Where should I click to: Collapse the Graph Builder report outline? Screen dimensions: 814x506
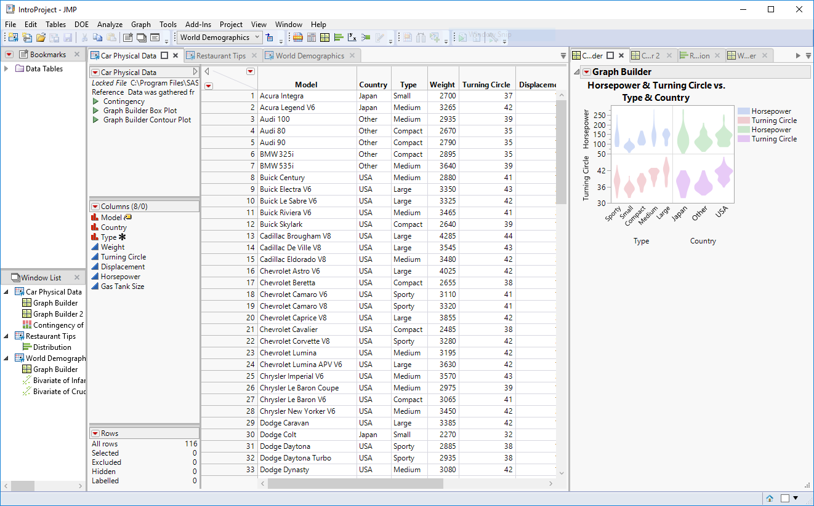pos(577,71)
